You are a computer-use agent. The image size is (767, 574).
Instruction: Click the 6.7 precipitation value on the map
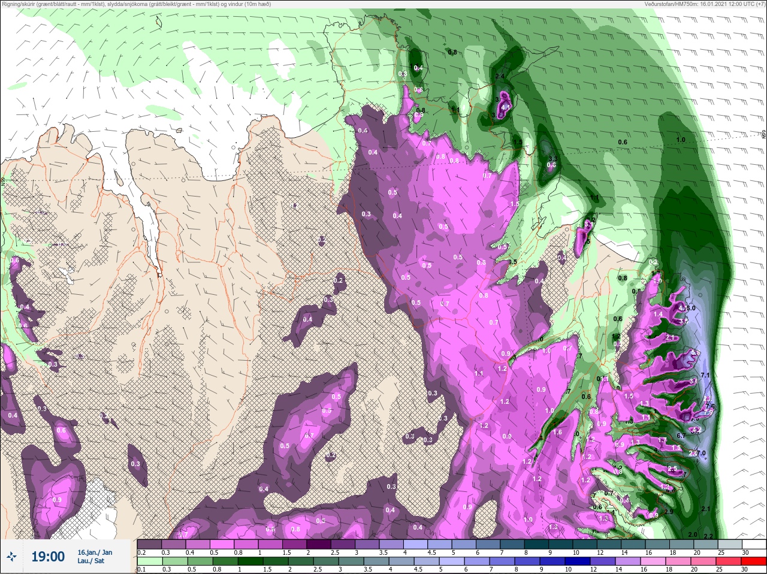point(681,436)
